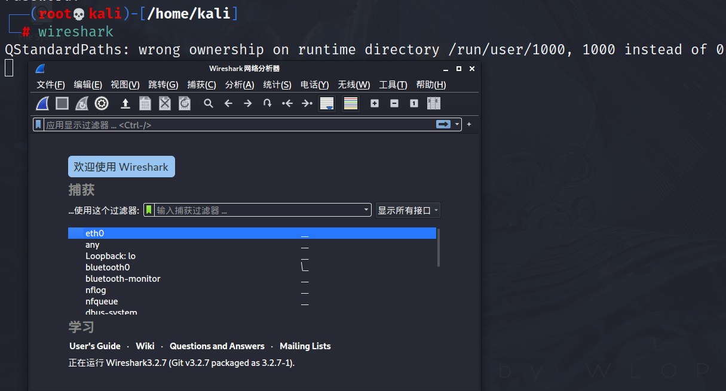Select the nflog interface
This screenshot has width=726, height=391.
252,290
